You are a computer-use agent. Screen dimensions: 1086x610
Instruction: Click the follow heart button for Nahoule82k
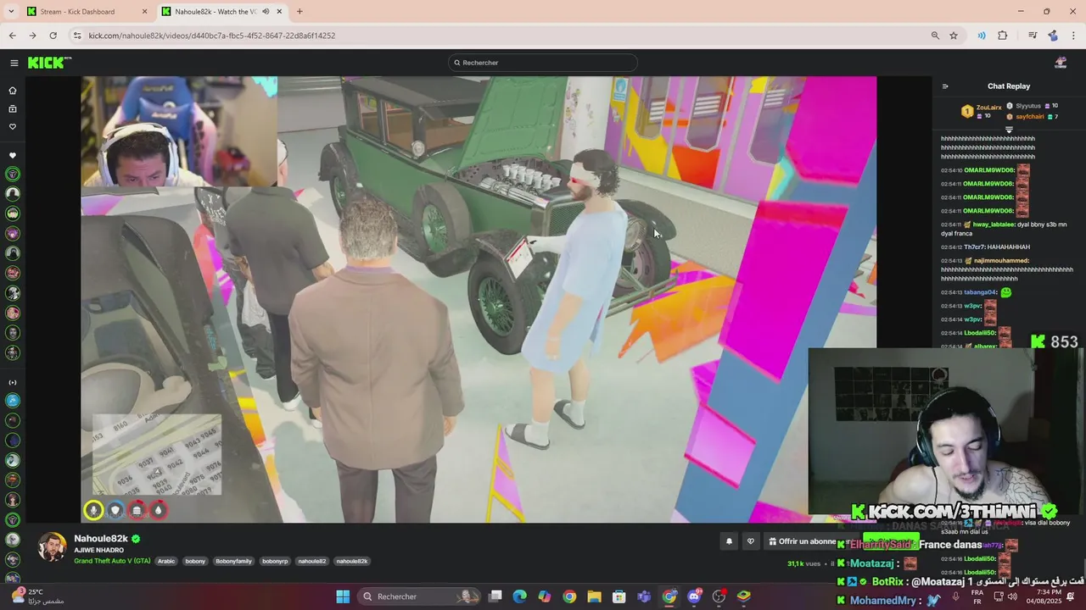tap(750, 541)
